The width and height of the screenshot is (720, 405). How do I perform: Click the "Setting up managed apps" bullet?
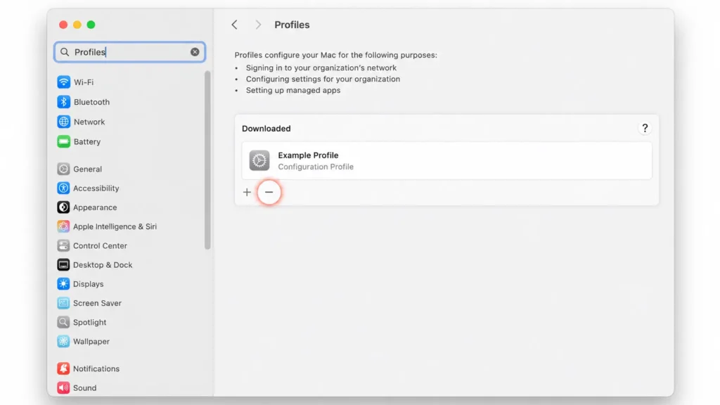tap(293, 91)
